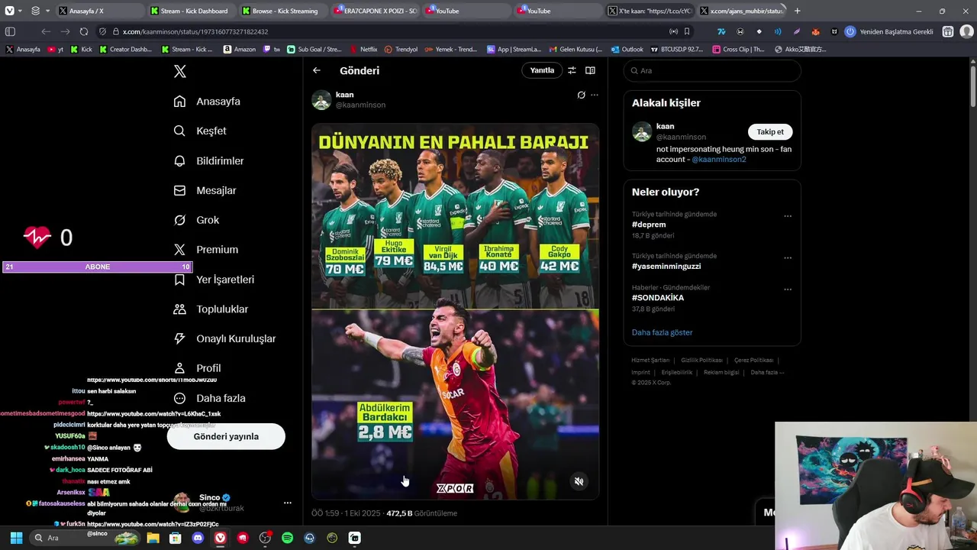Switch to x.com/ajans_muhbir tab

pos(740,11)
